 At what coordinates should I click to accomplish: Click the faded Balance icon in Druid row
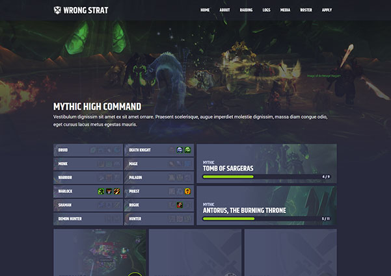(93, 150)
